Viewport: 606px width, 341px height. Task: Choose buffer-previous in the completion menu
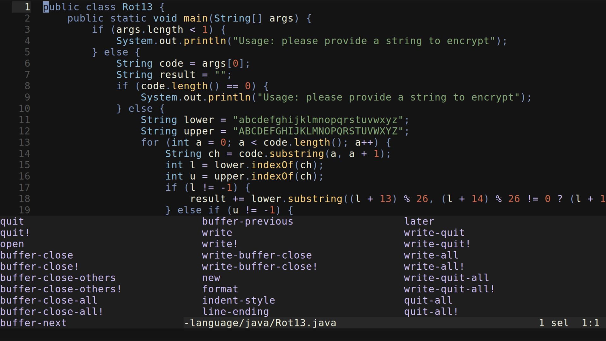[247, 221]
